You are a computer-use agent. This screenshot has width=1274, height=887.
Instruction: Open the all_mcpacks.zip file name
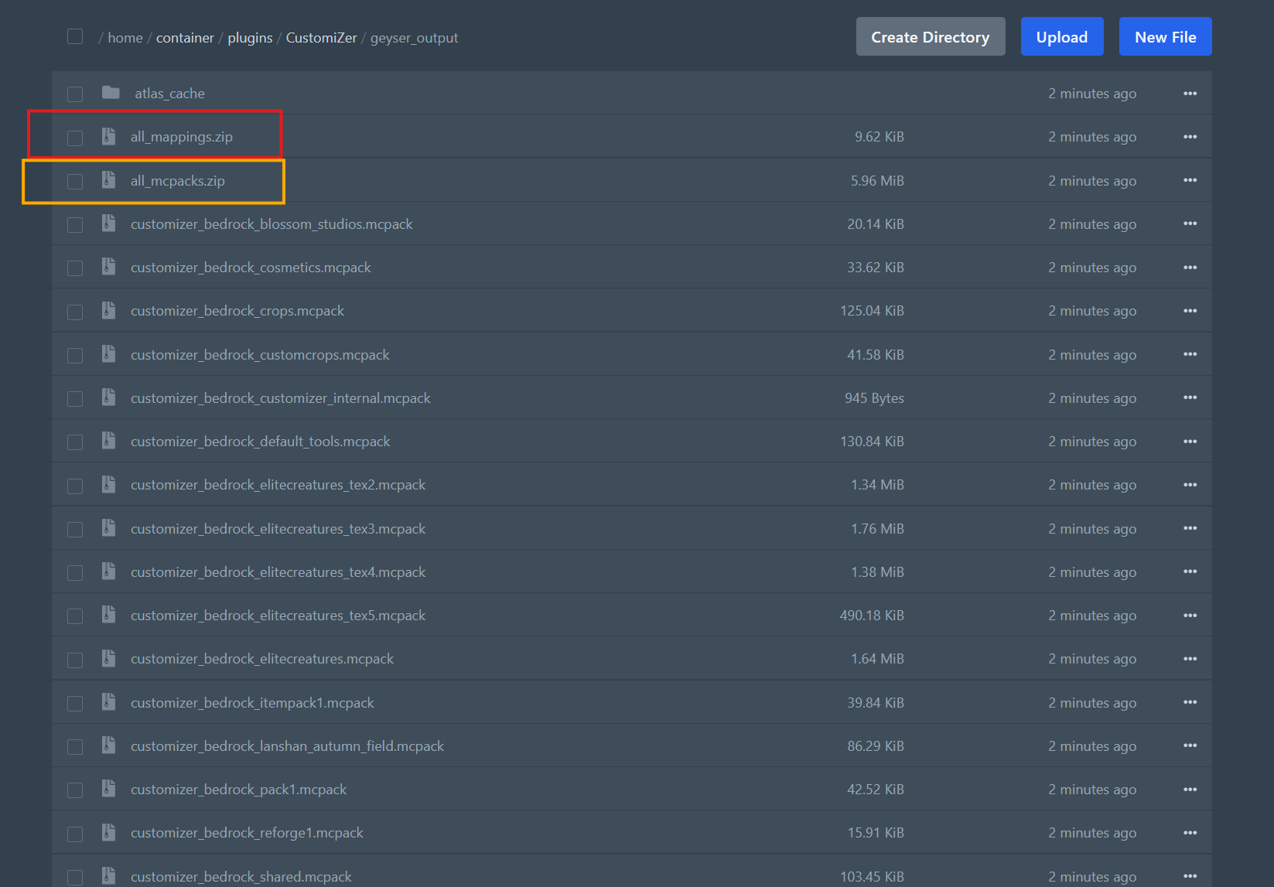(x=178, y=180)
